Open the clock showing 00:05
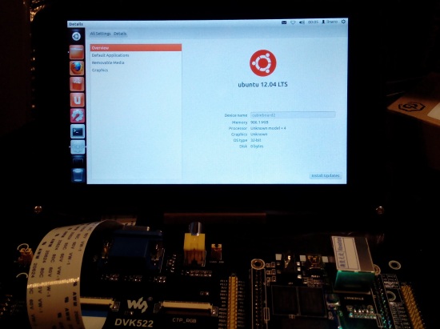This screenshot has height=329, width=440. 313,22
